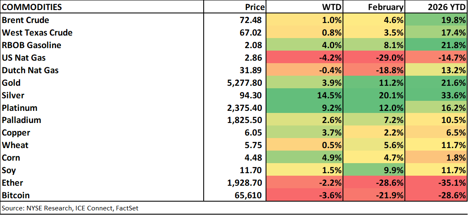468x215 pixels.
Task: Click the Dutch Nat Gas price 31.89
Action: pyautogui.click(x=251, y=70)
